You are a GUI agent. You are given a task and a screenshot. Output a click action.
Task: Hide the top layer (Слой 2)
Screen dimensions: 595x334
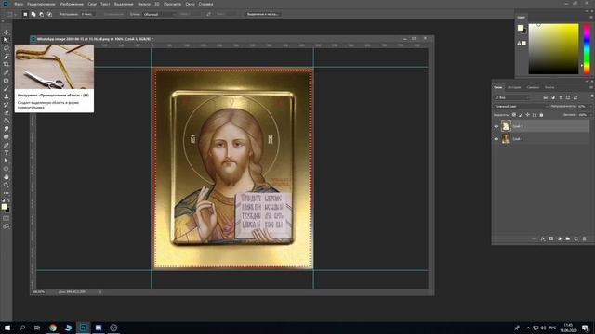point(496,126)
